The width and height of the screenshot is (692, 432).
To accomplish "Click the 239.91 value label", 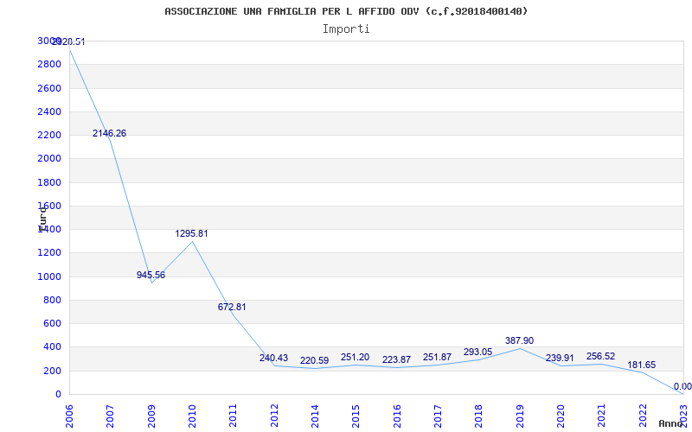I will coord(560,358).
